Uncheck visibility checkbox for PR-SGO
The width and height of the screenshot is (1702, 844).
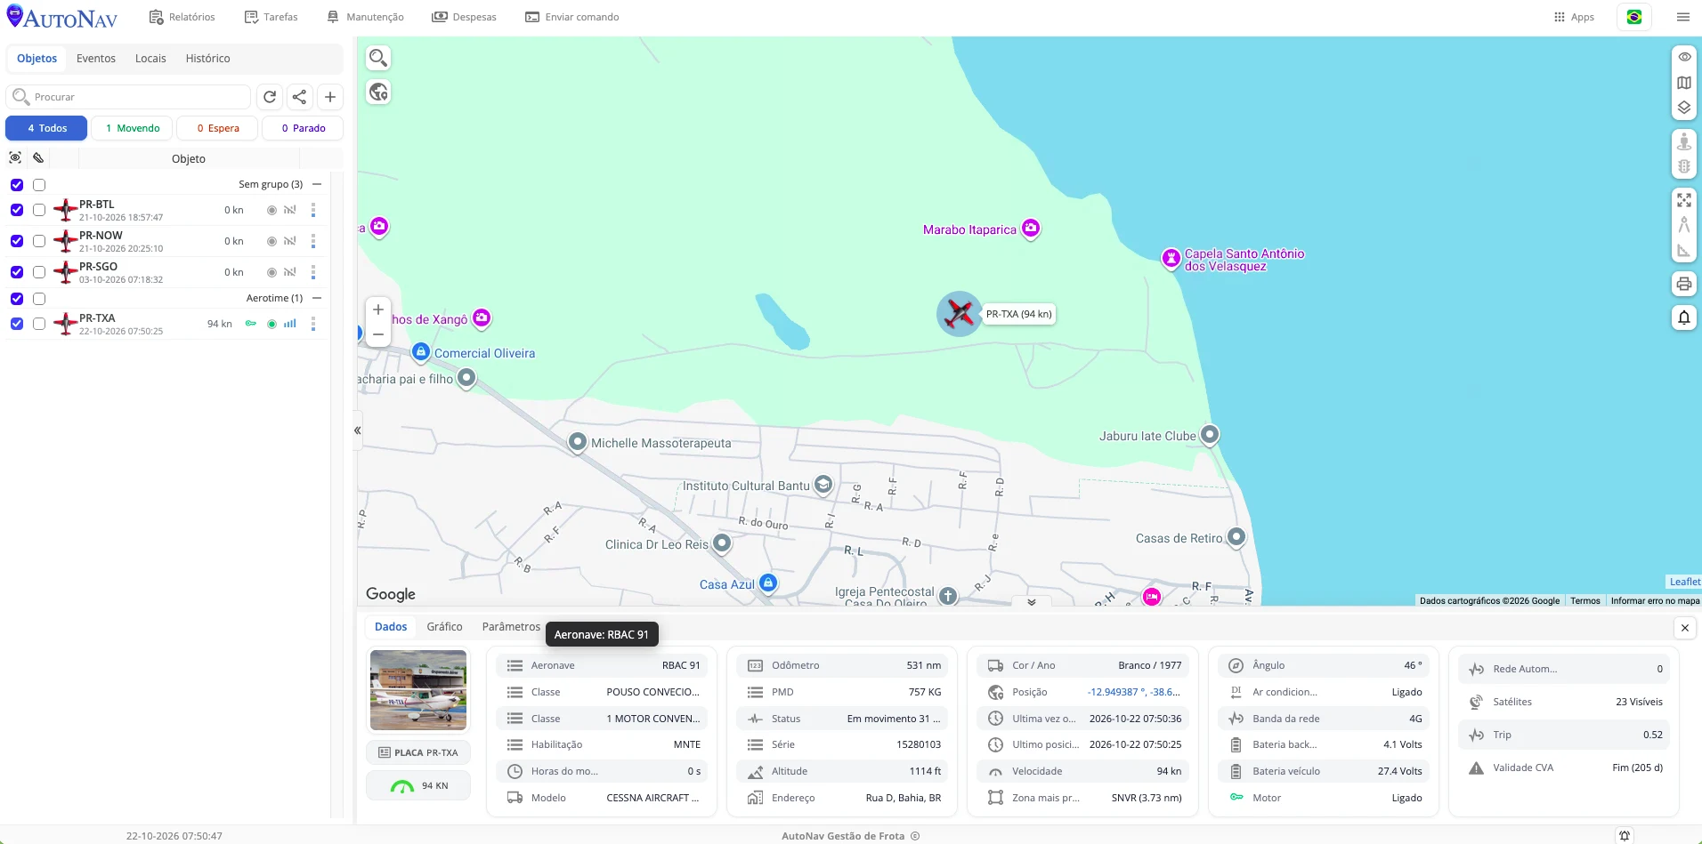pyautogui.click(x=17, y=272)
